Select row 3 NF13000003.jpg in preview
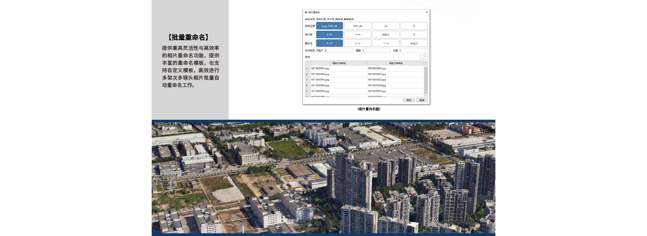Screen dimensions: 647x236 coord(339,80)
